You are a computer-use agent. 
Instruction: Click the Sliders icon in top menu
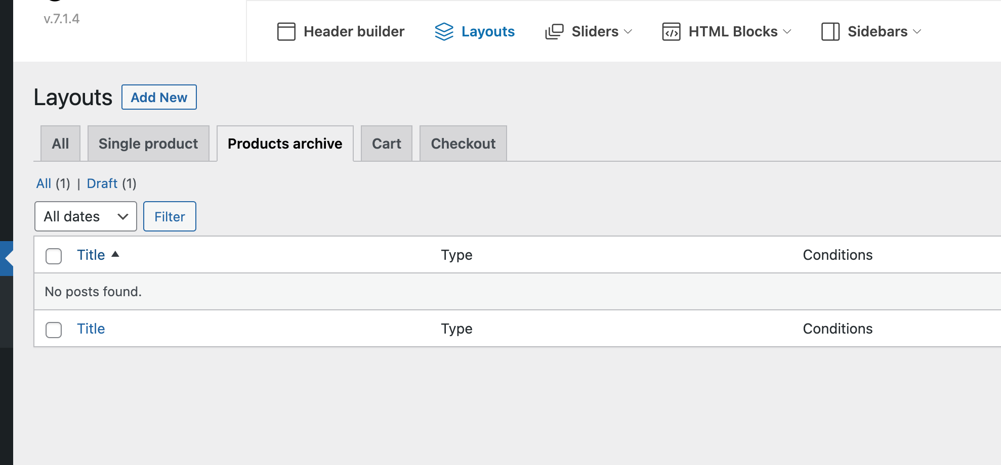click(554, 31)
